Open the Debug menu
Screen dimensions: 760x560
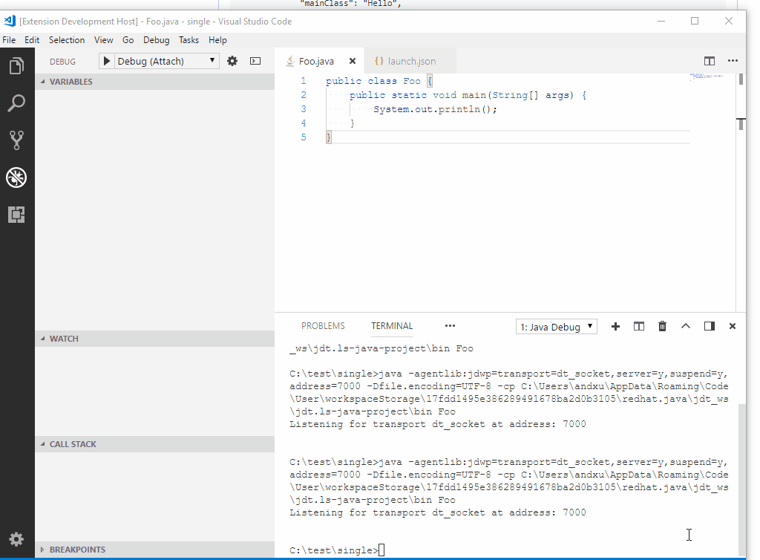156,40
